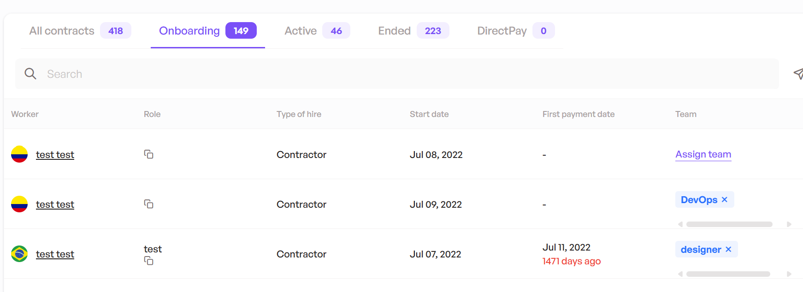Click the search magnifier icon
This screenshot has height=292, width=803.
point(30,74)
